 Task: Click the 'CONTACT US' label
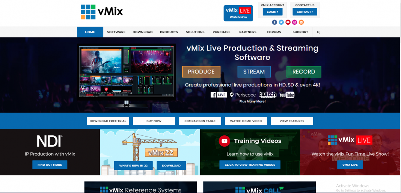[x=305, y=5]
